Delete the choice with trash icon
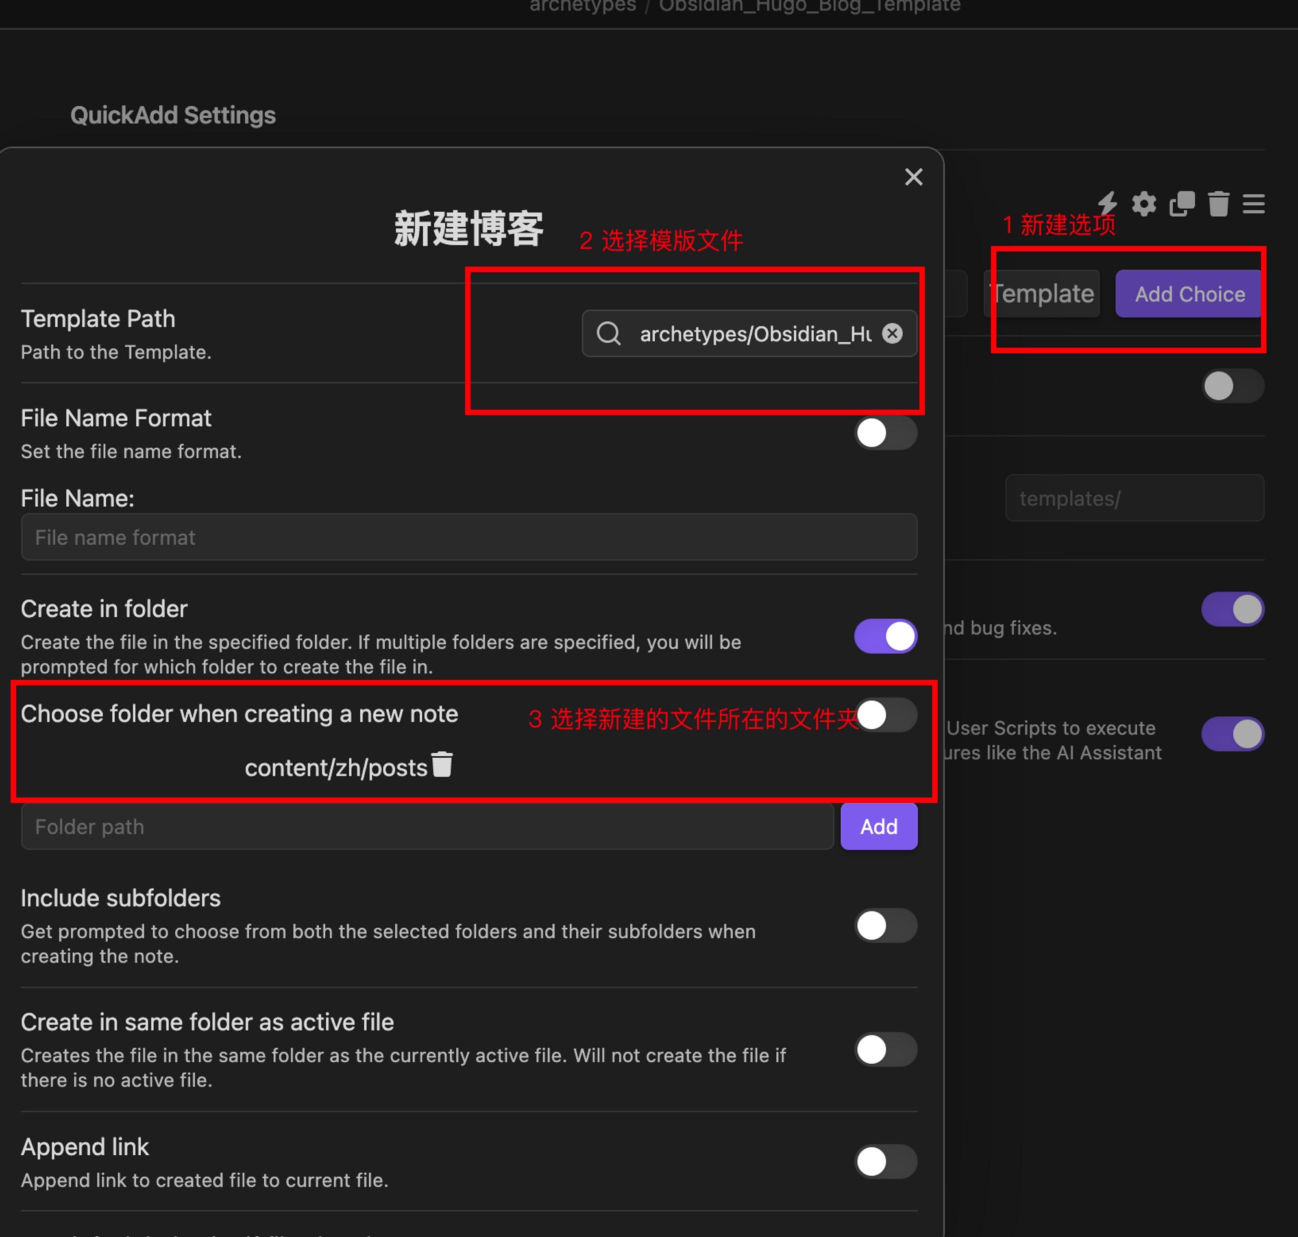1298x1237 pixels. [x=1218, y=204]
